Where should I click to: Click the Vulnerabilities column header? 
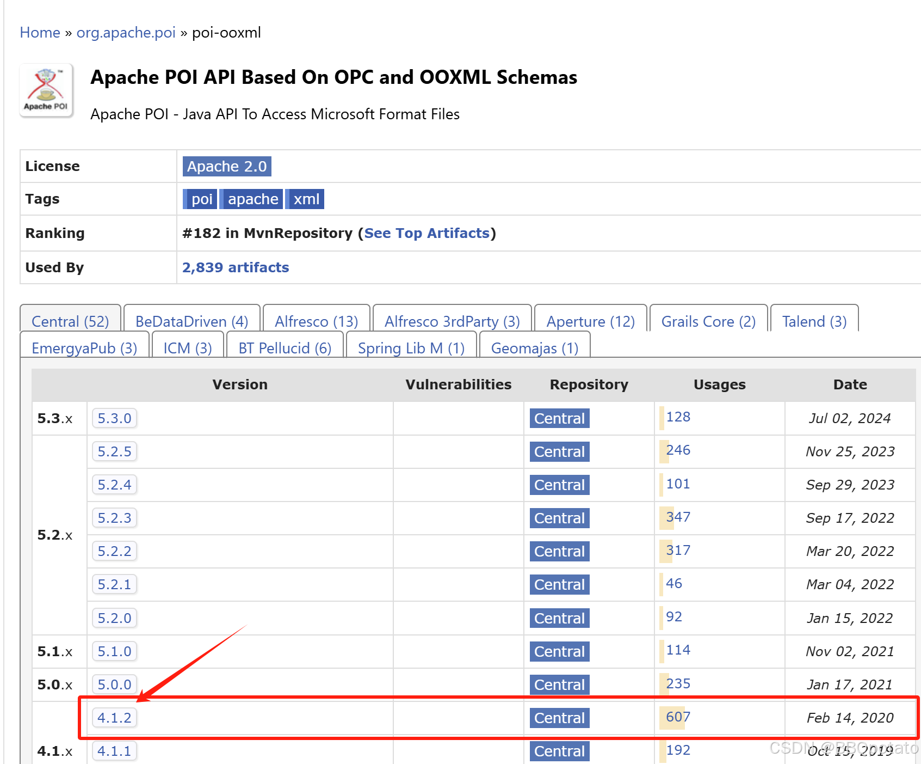(459, 384)
